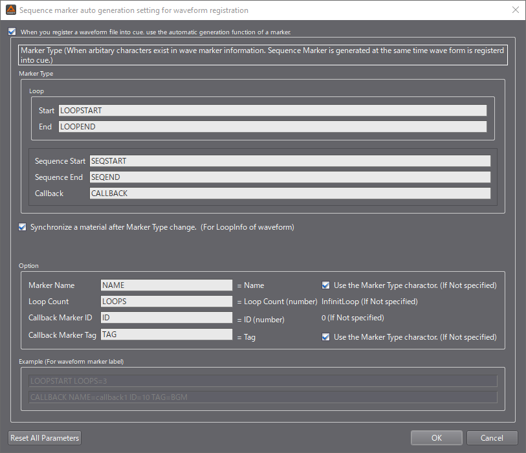
Task: Click the CALLBACK NAME=callback1 example field
Action: point(263,397)
